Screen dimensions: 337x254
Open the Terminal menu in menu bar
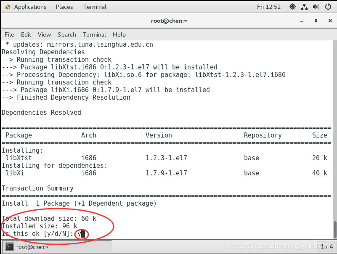click(x=94, y=34)
